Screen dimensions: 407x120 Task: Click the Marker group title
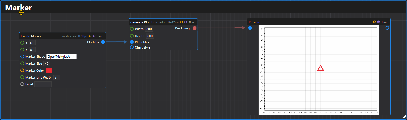(x=19, y=8)
